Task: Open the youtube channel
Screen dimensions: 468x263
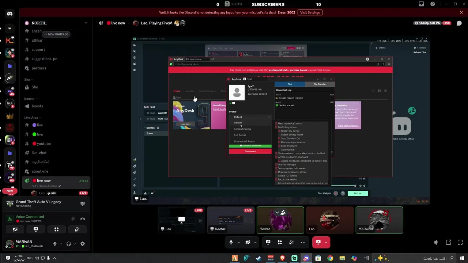Action: [x=54, y=144]
